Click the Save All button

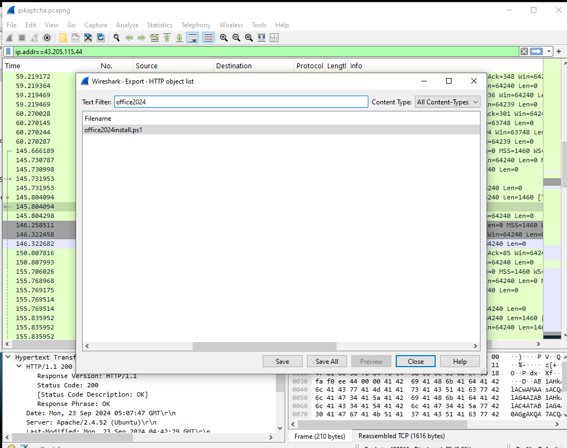tap(327, 361)
